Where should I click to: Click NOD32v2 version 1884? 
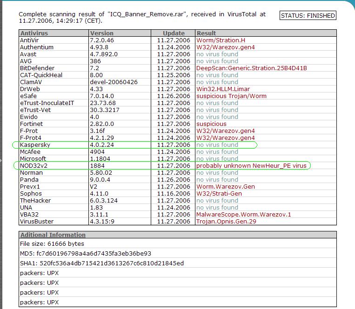[x=97, y=166]
